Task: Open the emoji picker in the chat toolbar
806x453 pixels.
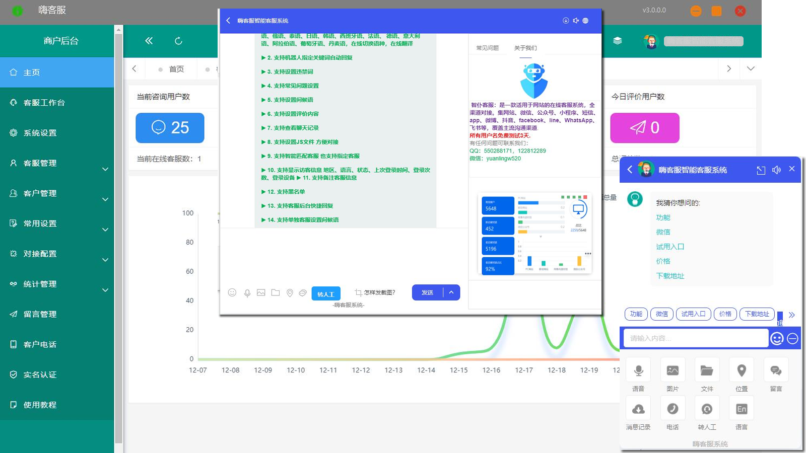Action: 232,292
